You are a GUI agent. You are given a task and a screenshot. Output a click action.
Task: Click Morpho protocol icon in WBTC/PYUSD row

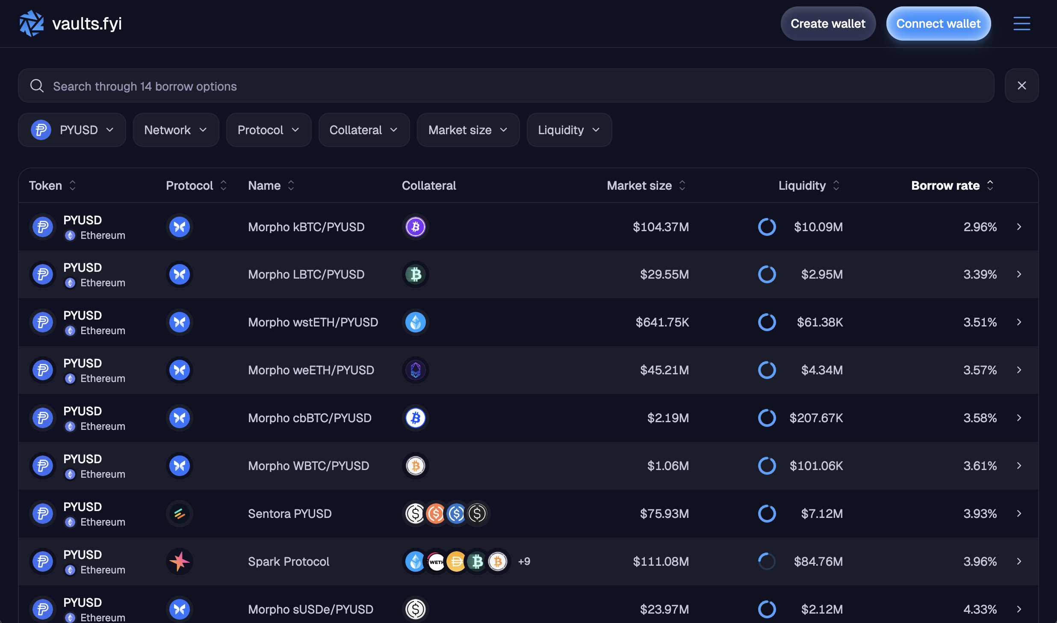point(179,466)
